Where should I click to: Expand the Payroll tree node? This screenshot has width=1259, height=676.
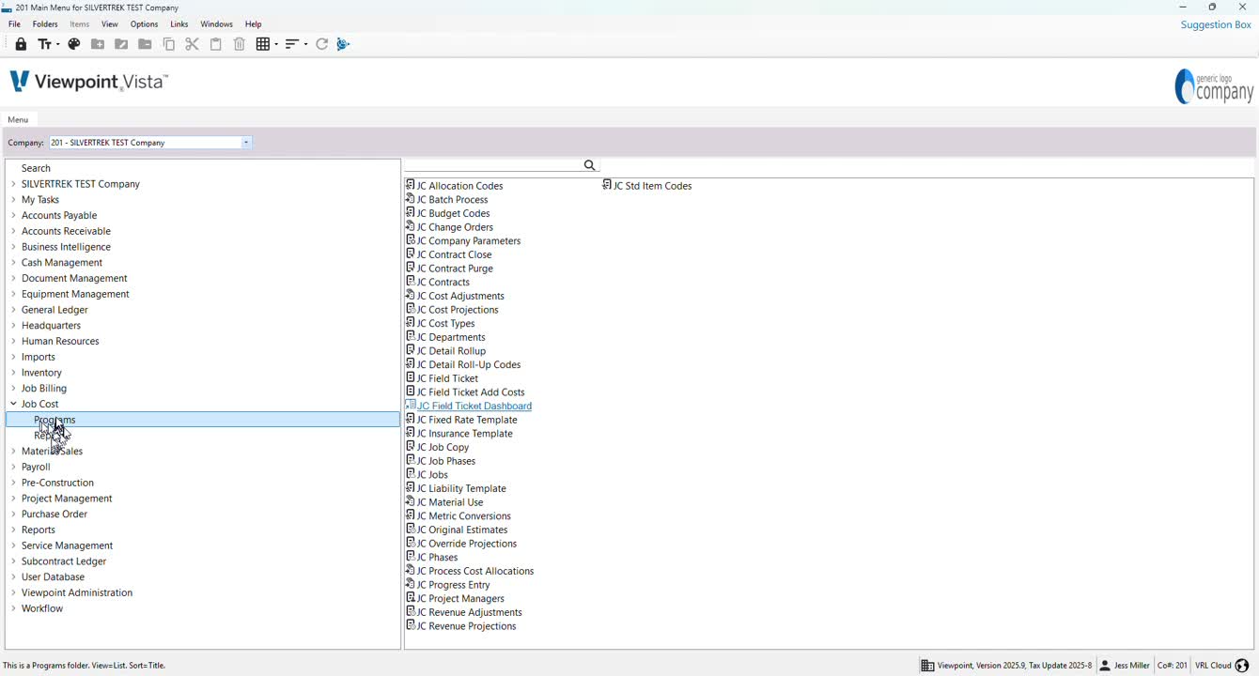[x=13, y=467]
